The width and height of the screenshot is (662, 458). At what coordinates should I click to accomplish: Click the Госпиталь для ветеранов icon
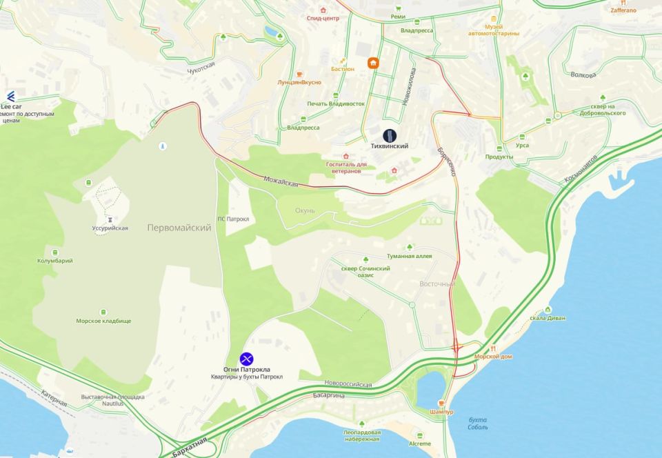[x=346, y=157]
